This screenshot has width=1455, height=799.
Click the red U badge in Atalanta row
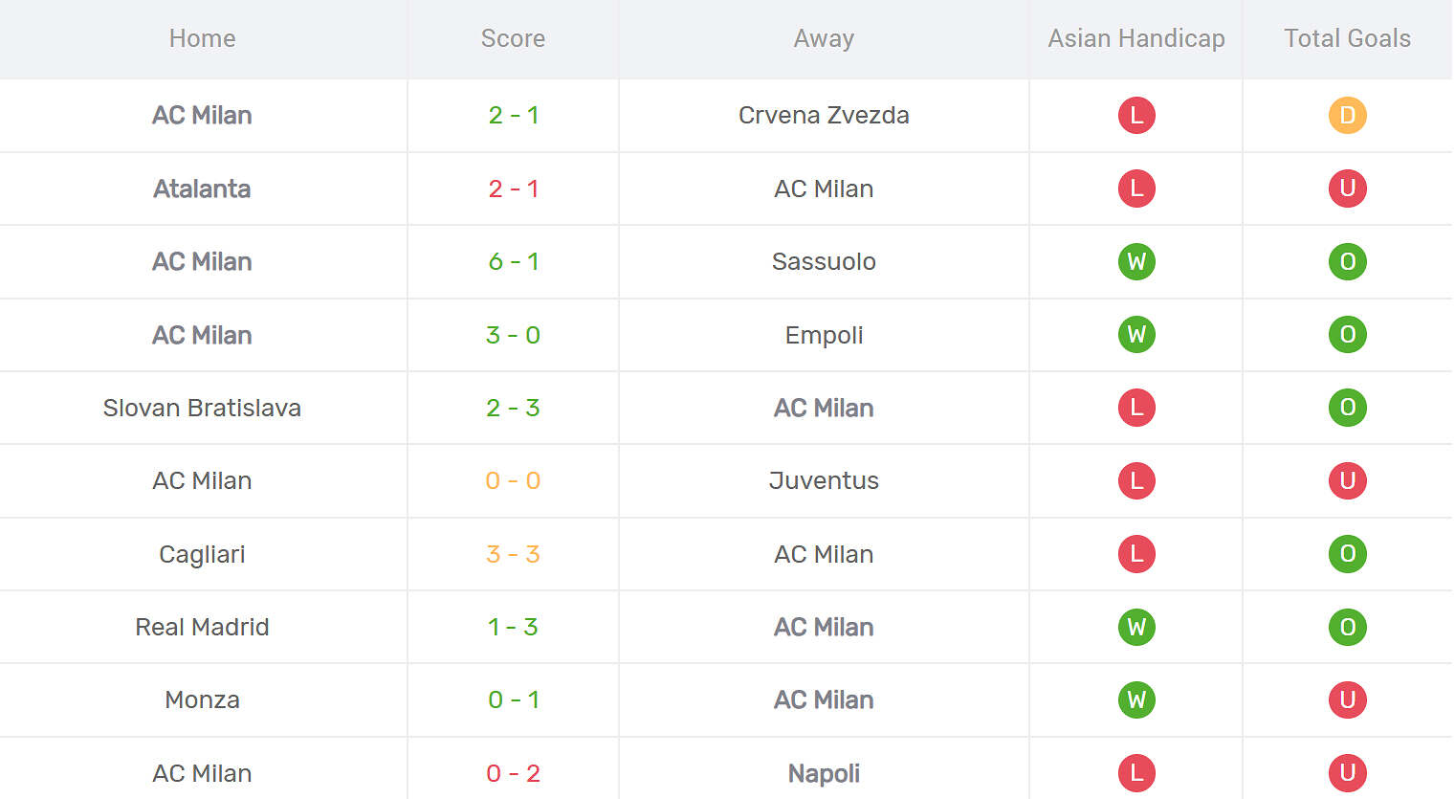(1347, 189)
